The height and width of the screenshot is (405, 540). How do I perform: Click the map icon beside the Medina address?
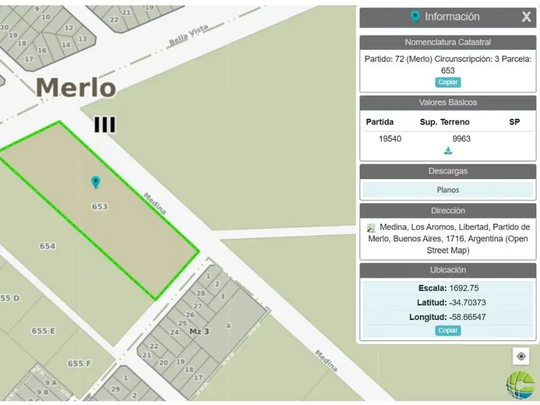(x=371, y=228)
